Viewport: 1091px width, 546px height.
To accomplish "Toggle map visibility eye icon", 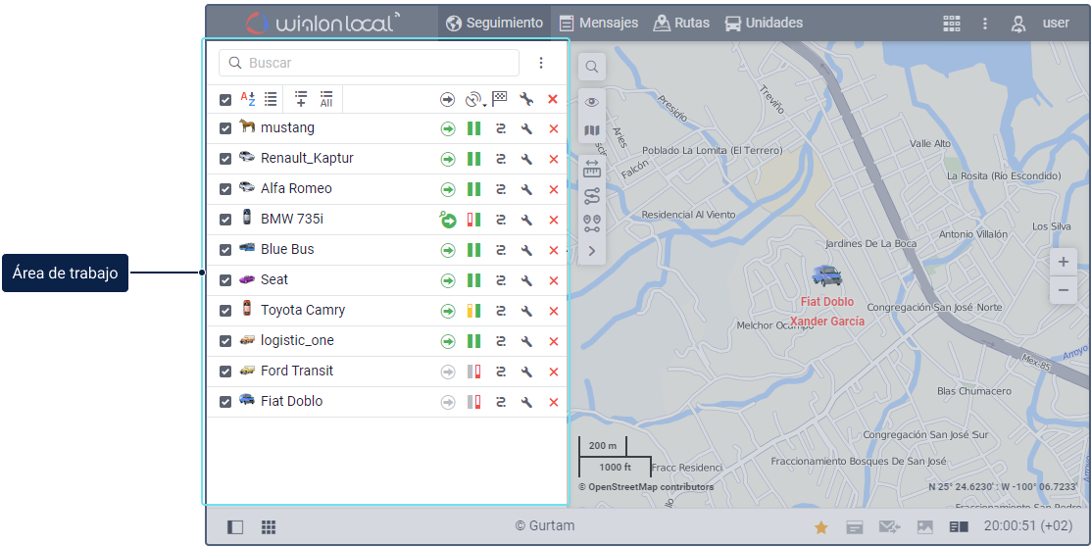I will (592, 102).
